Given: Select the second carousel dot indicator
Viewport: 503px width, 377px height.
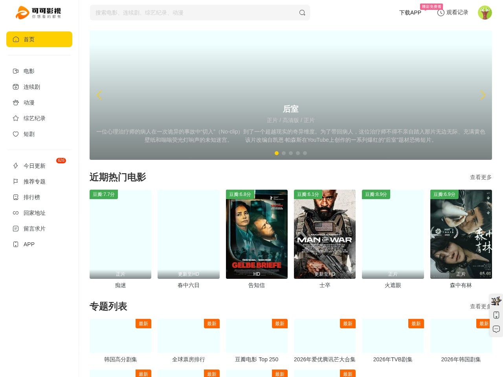Looking at the screenshot, I should 284,153.
